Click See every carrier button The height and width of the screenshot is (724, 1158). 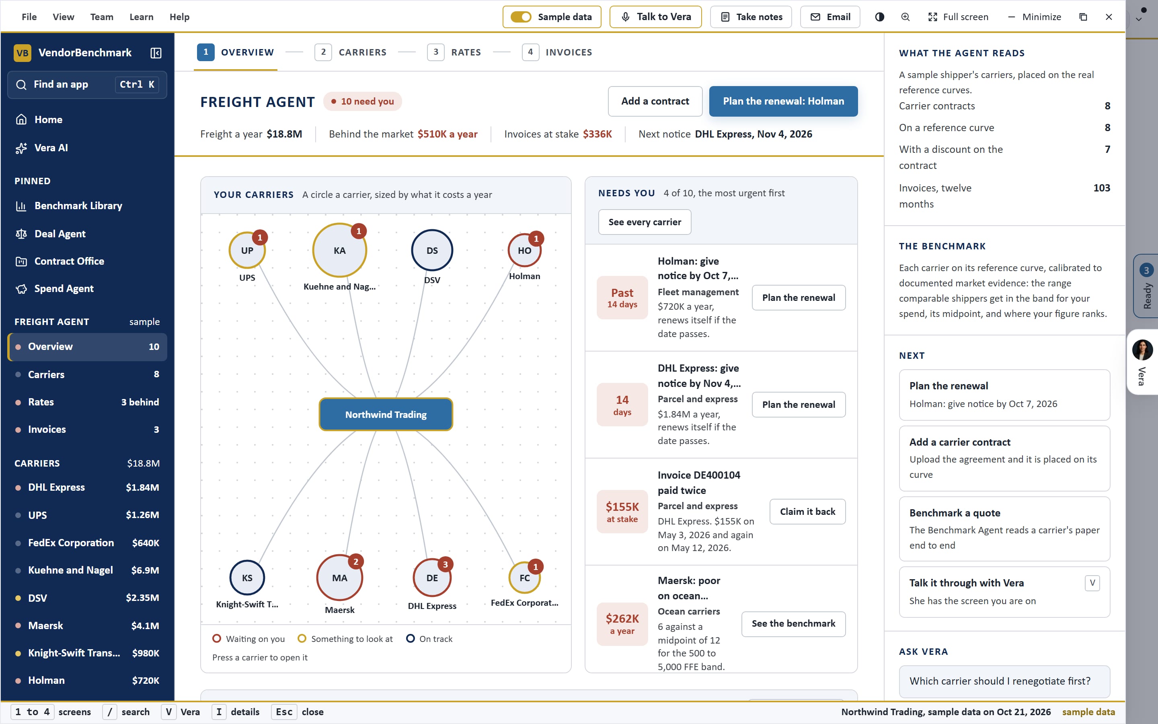coord(645,222)
